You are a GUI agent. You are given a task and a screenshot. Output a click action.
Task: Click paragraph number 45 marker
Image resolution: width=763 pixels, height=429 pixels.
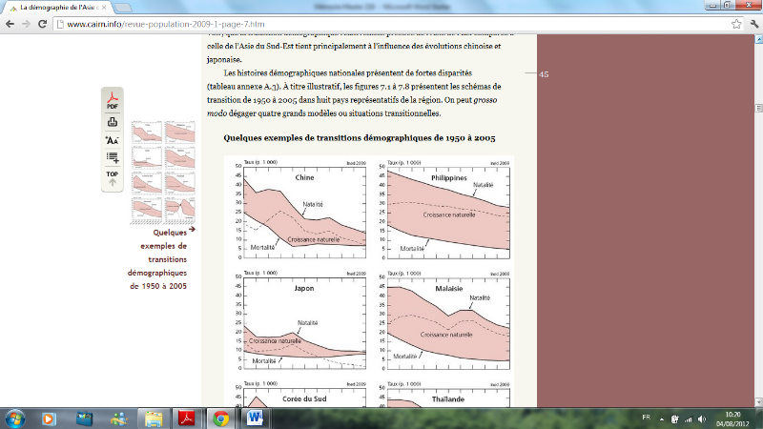544,74
